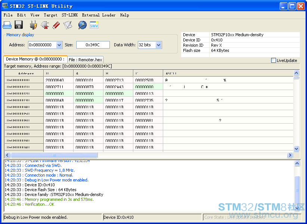Click log line SWD Frequency = 1,8 MHz

[x=40, y=170]
